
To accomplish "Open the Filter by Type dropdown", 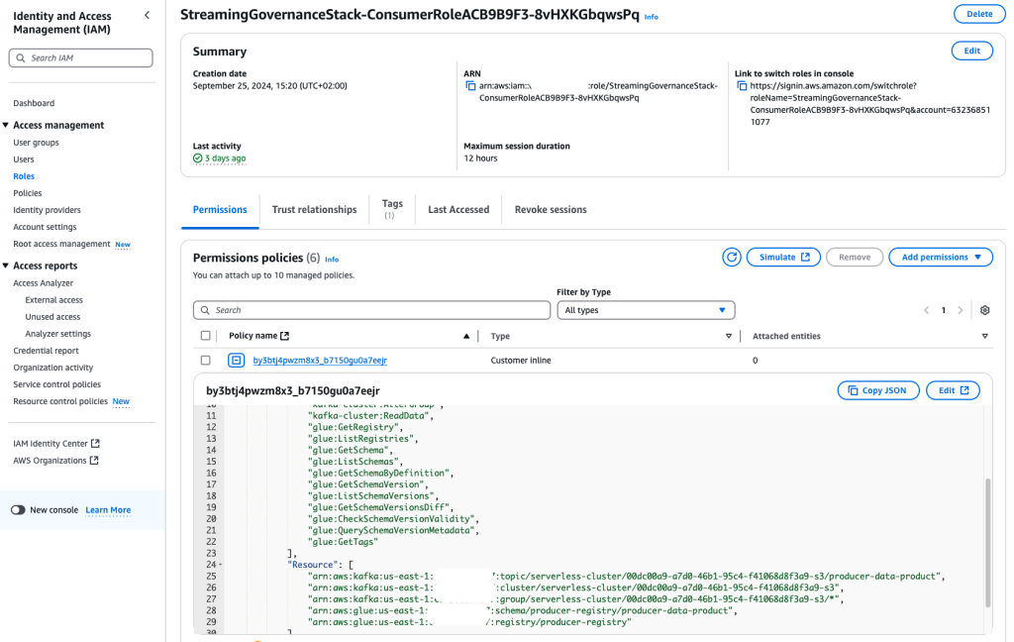I will 646,310.
